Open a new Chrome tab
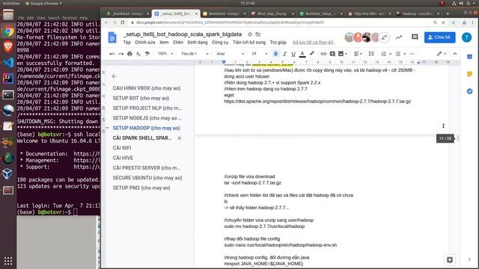The image size is (479, 269). coord(448,13)
